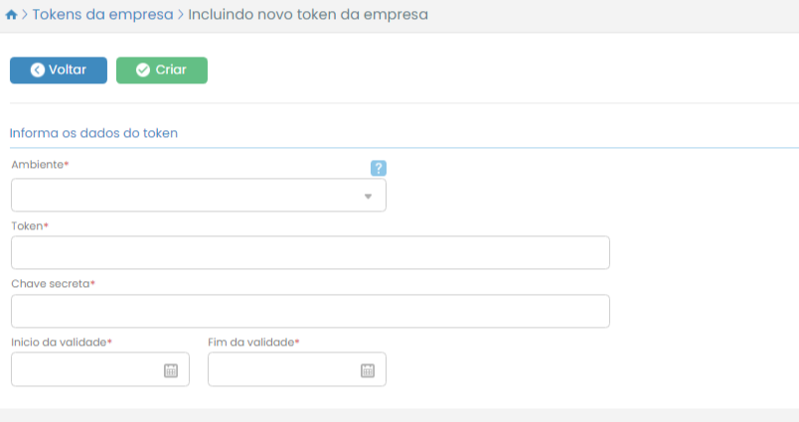Click the Chave secreta field label

[x=51, y=284]
